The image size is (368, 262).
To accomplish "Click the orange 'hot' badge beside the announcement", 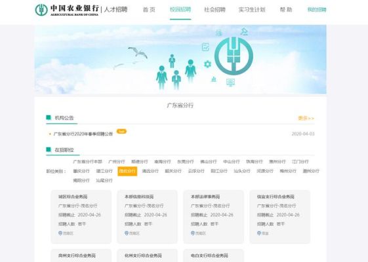I will coord(121,132).
